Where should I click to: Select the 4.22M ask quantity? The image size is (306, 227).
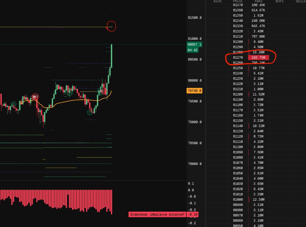[258, 142]
